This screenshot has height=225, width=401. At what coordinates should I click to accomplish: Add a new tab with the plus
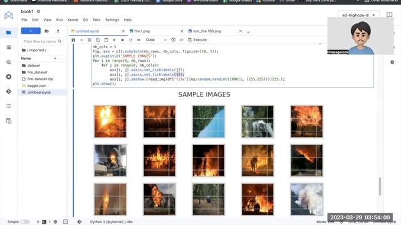(x=248, y=32)
